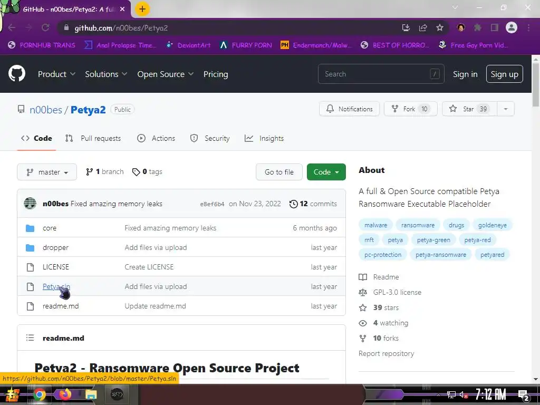This screenshot has height=405, width=540.
Task: Click the GitHub octocat logo
Action: (17, 74)
